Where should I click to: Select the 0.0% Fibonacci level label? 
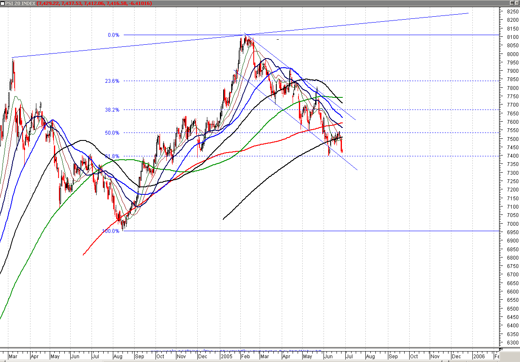click(x=113, y=35)
